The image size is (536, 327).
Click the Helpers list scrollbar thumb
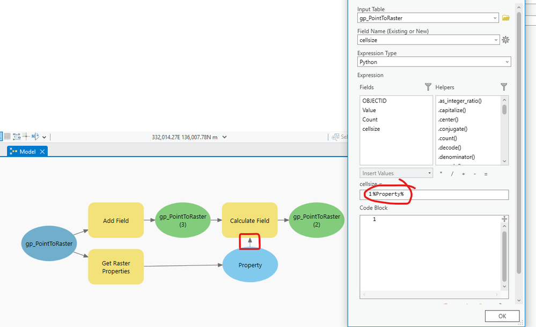pyautogui.click(x=504, y=109)
